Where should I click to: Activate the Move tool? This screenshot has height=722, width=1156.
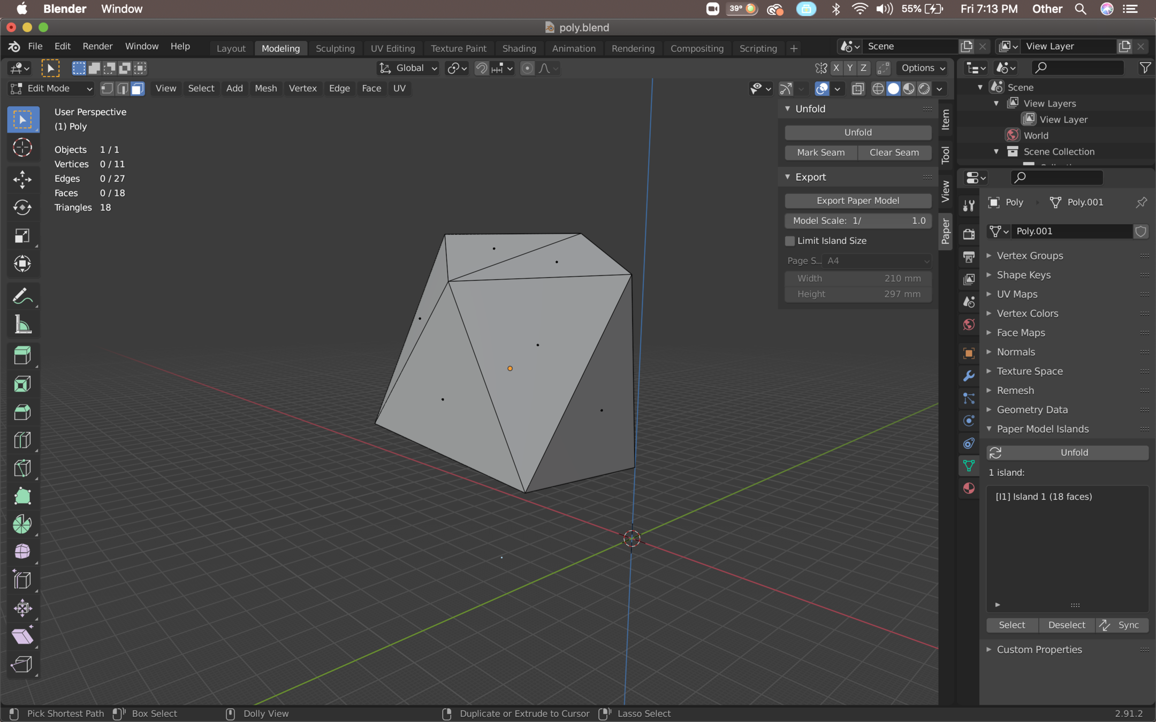point(22,179)
